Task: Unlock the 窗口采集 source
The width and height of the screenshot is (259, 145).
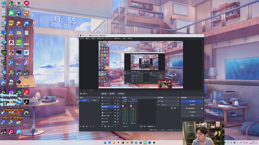Action: coord(118,116)
